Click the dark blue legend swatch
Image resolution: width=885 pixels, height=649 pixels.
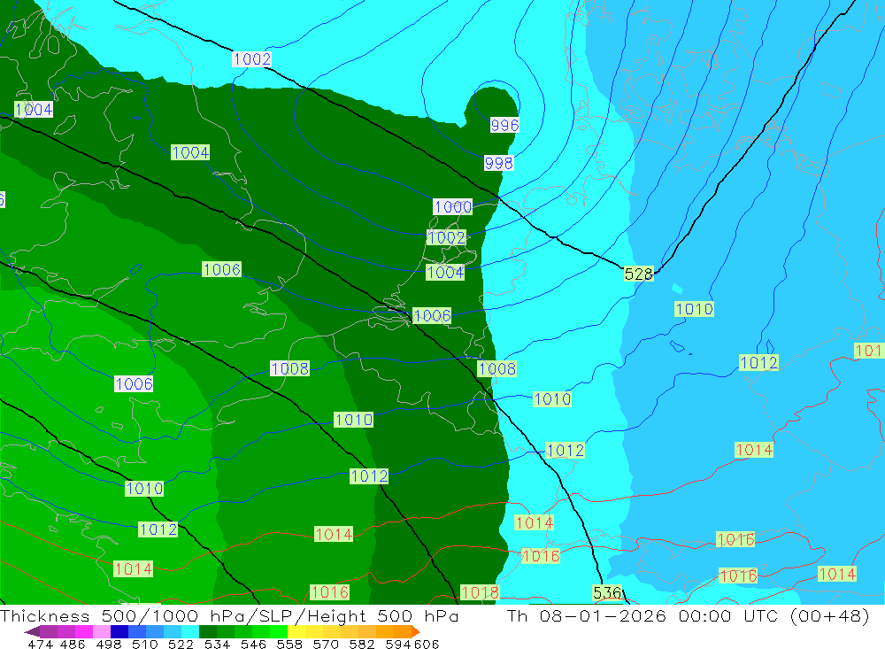click(119, 631)
